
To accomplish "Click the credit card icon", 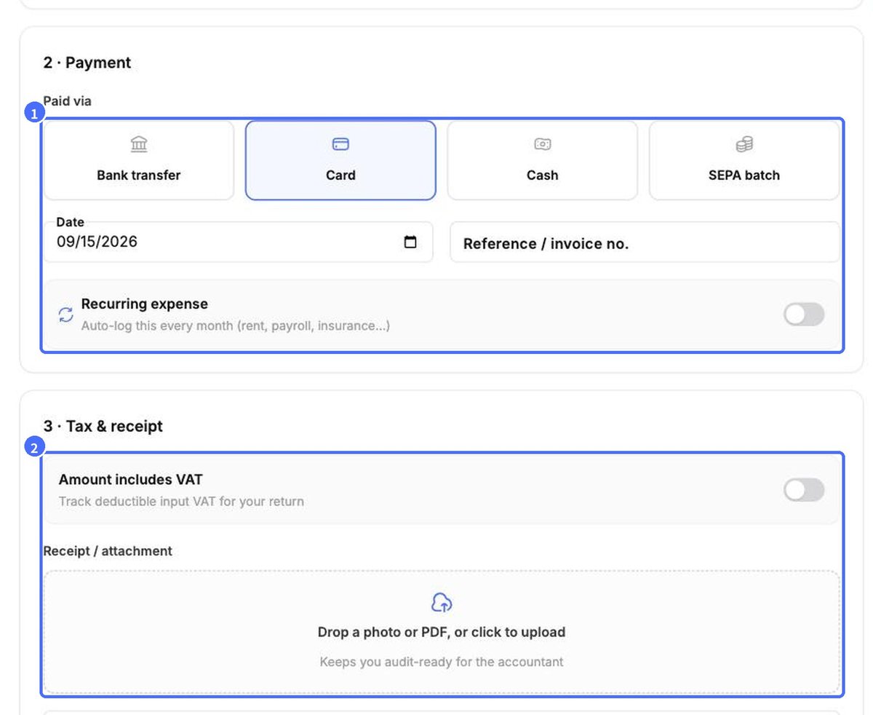I will [340, 144].
